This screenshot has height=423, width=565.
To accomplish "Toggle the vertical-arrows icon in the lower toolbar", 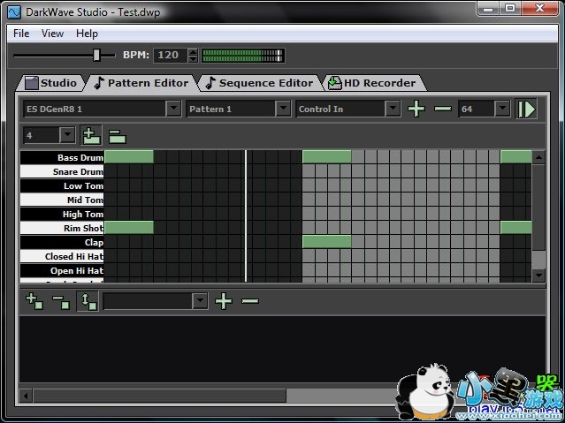I will [88, 301].
